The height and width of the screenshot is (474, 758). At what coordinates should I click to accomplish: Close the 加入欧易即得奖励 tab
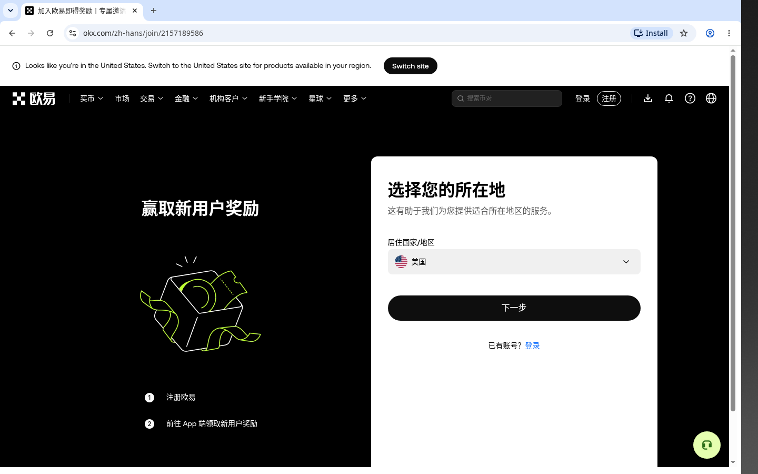coord(135,11)
